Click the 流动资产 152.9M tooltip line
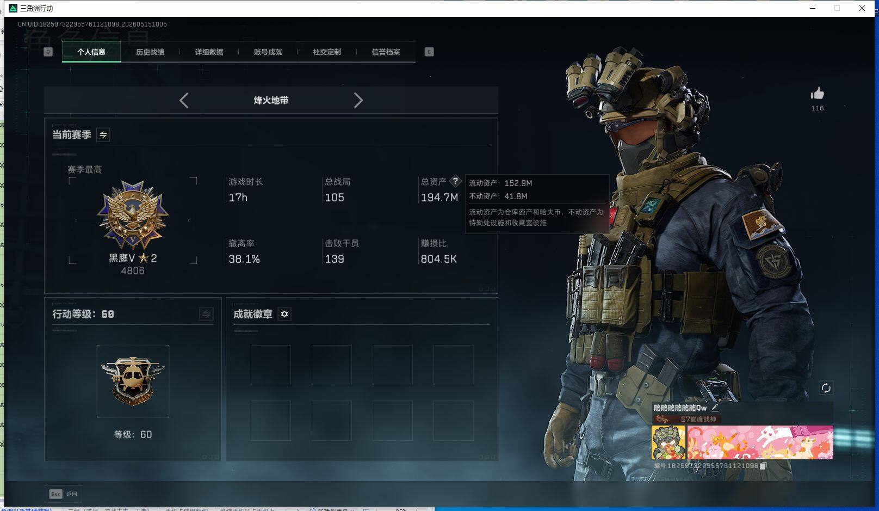Screen dimensions: 879x511 click(x=501, y=183)
